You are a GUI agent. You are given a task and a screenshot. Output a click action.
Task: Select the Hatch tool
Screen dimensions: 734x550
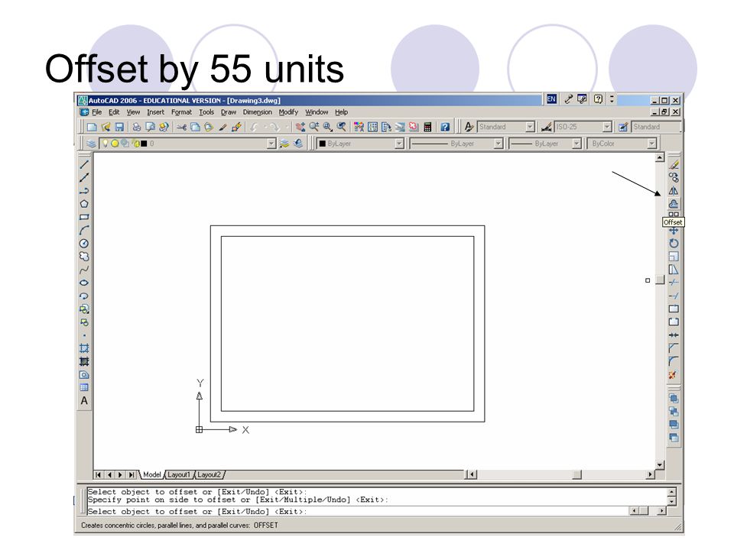tap(84, 348)
